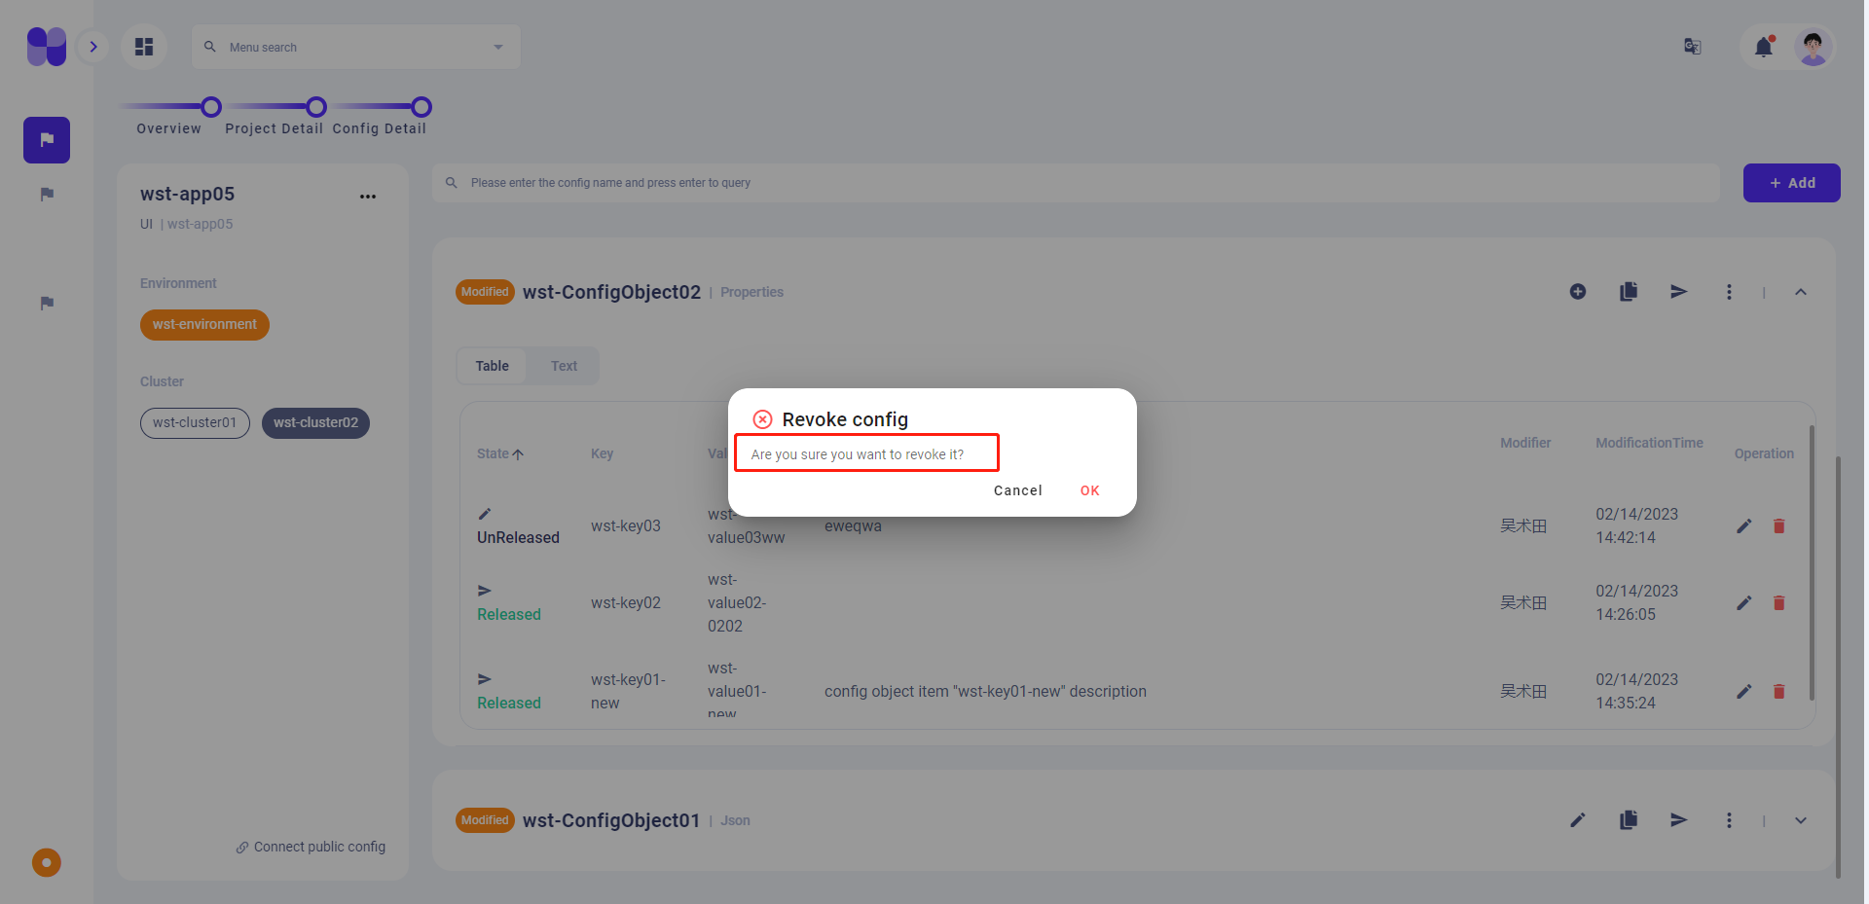1869x904 pixels.
Task: Select the highlighted flag sidebar item
Action: pyautogui.click(x=47, y=140)
